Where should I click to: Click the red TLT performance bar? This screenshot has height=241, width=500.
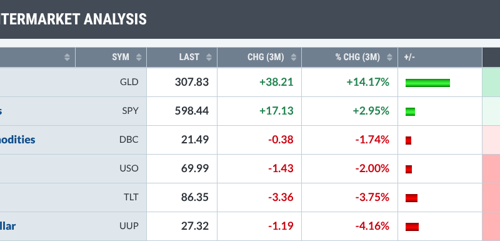click(411, 198)
